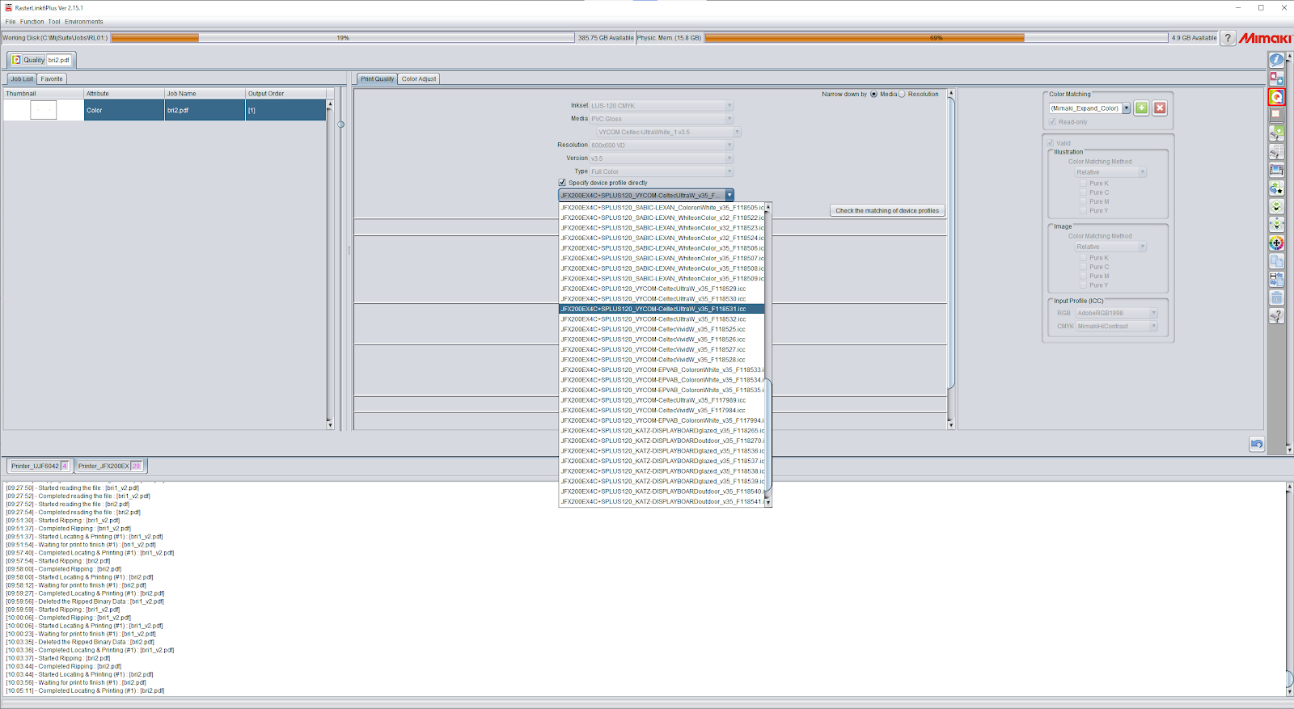Screen dimensions: 1294x709
Task: Click the device profile list scrollbar down arrow
Action: (x=768, y=502)
